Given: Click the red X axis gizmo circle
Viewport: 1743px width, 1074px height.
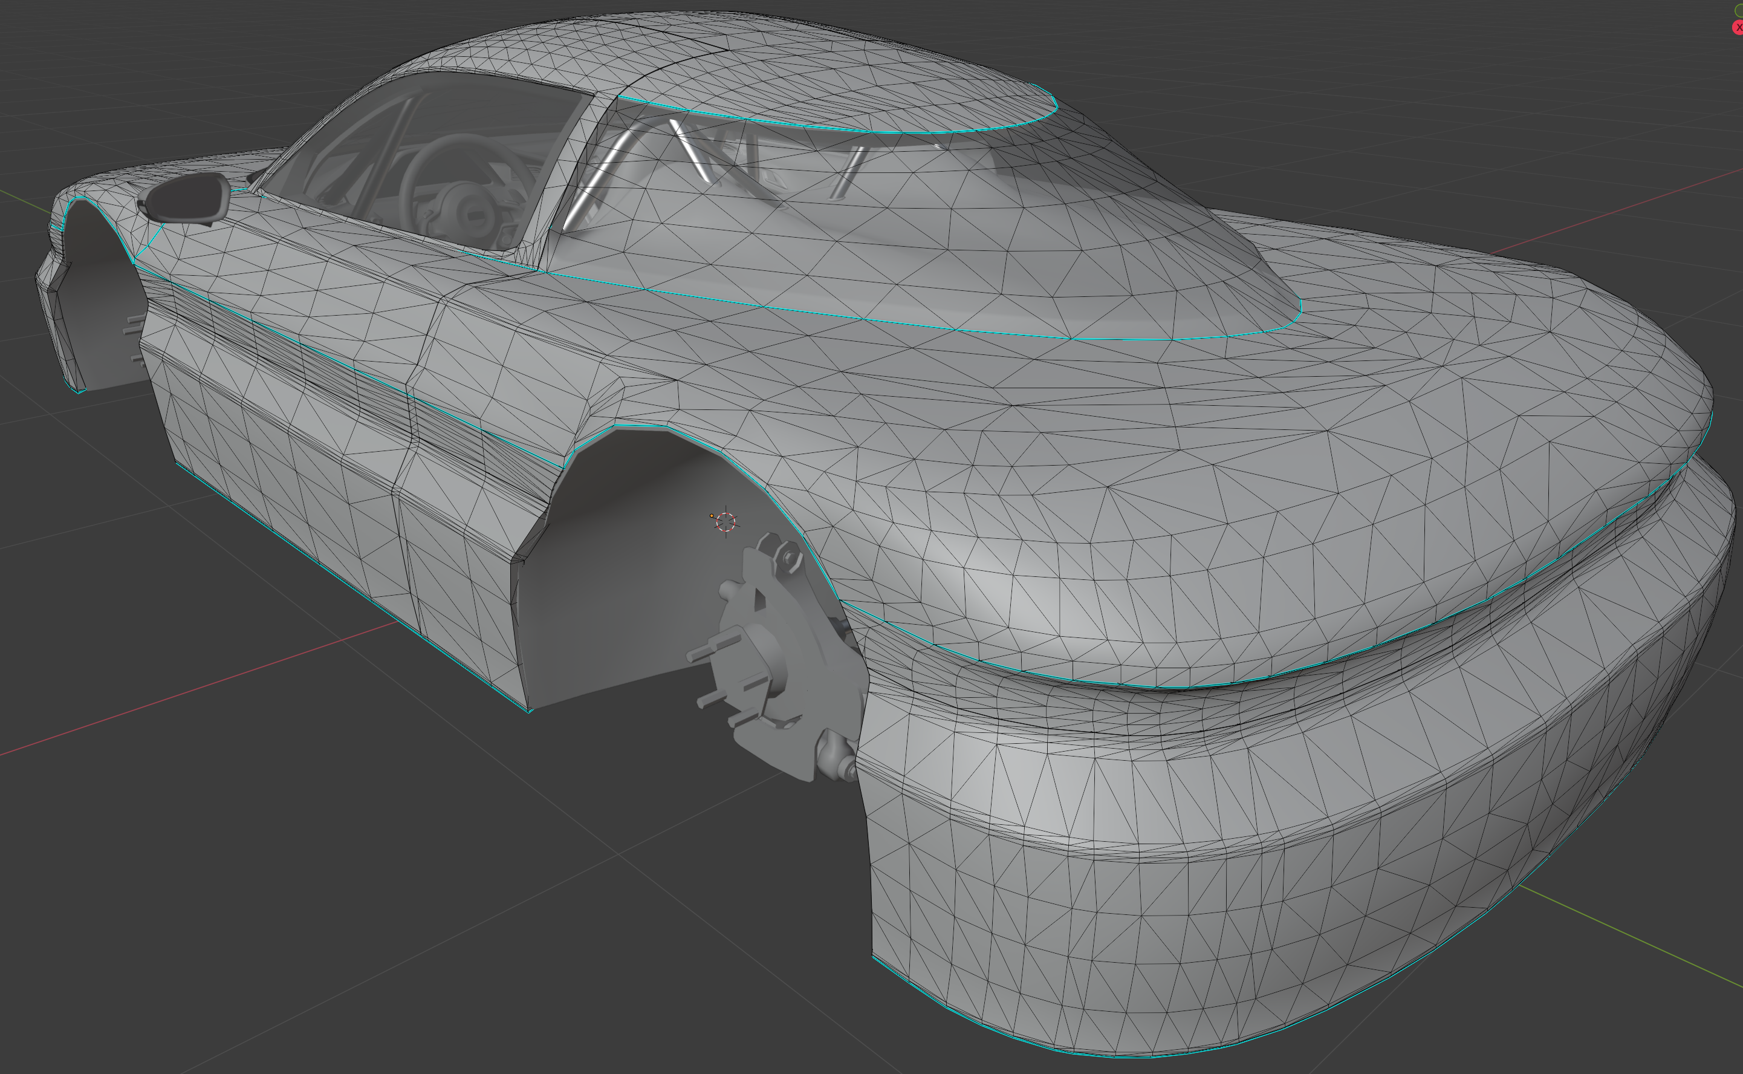Looking at the screenshot, I should click(x=1738, y=27).
